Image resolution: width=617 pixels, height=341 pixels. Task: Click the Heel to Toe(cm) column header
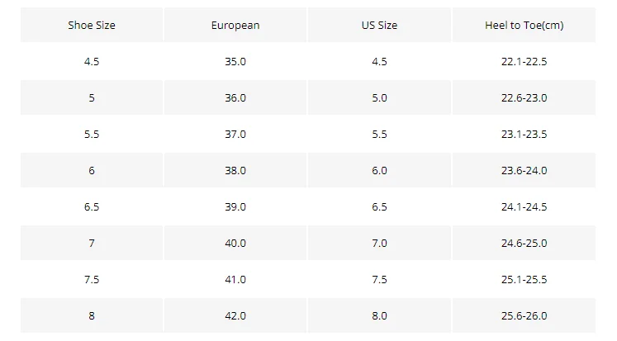pyautogui.click(x=524, y=25)
